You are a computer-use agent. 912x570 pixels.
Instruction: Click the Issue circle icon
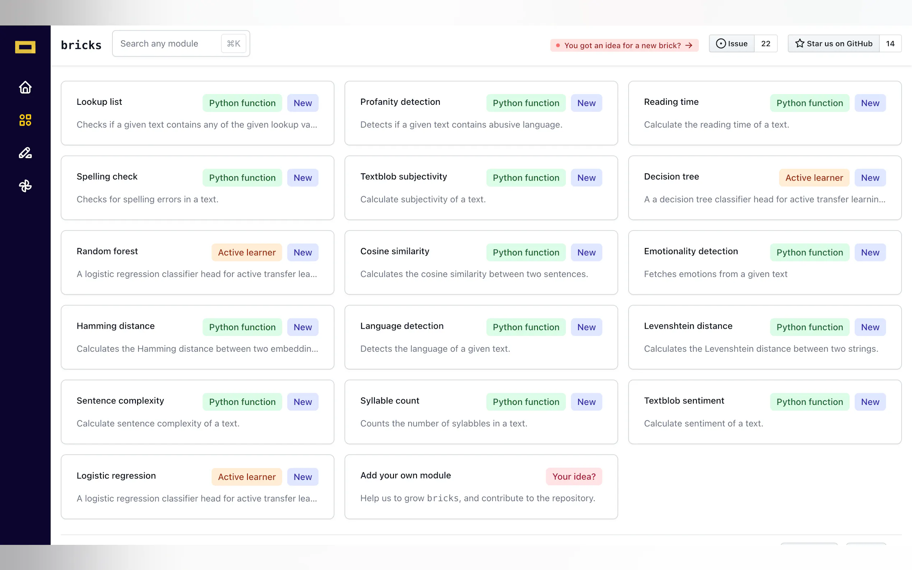click(721, 44)
